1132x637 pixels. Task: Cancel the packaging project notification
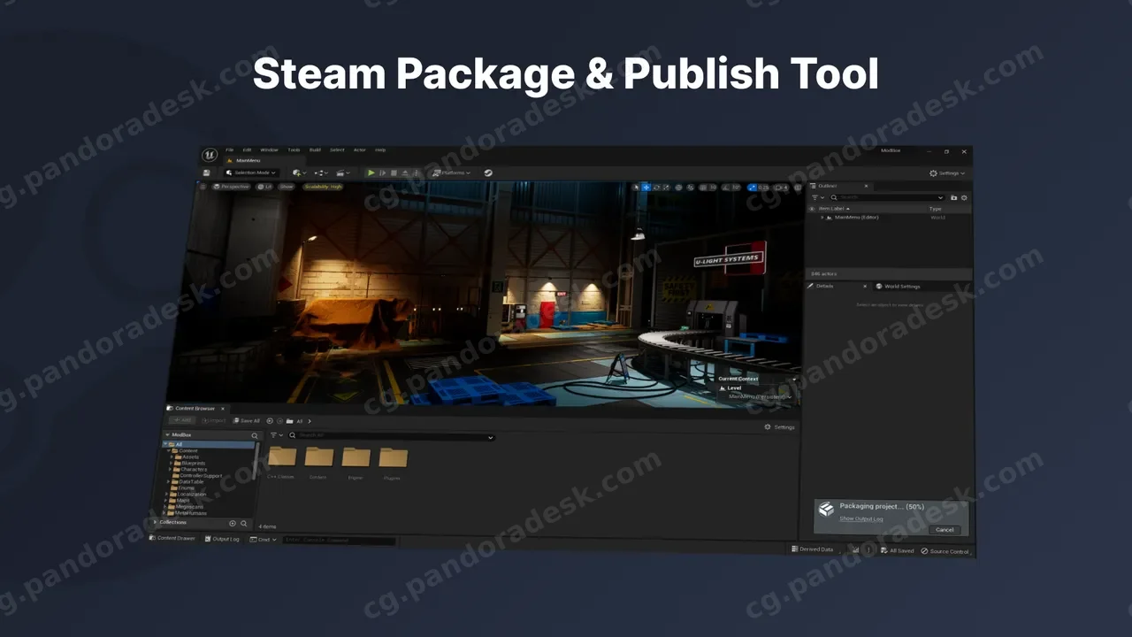click(x=945, y=529)
